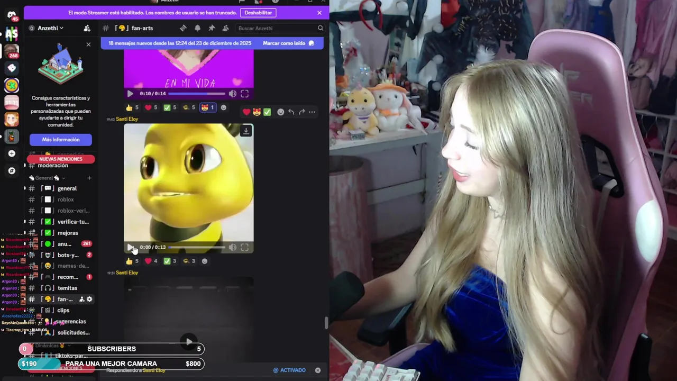Open the green K server icon
Viewport: 677px width, 381px height.
[x=12, y=85]
